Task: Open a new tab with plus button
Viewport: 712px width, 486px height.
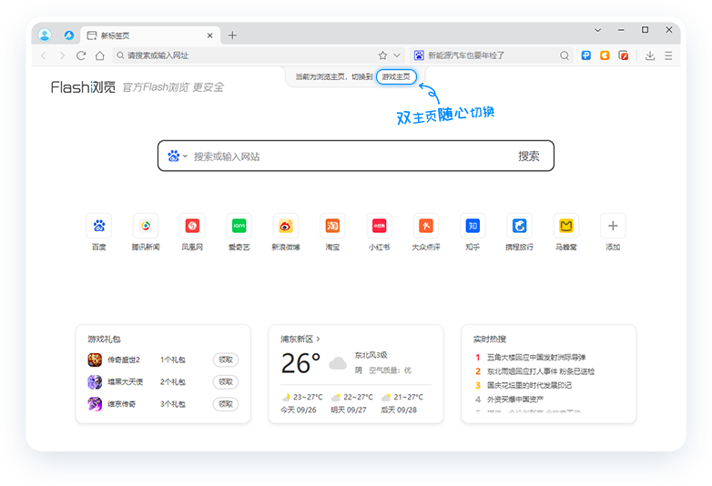Action: click(x=232, y=35)
